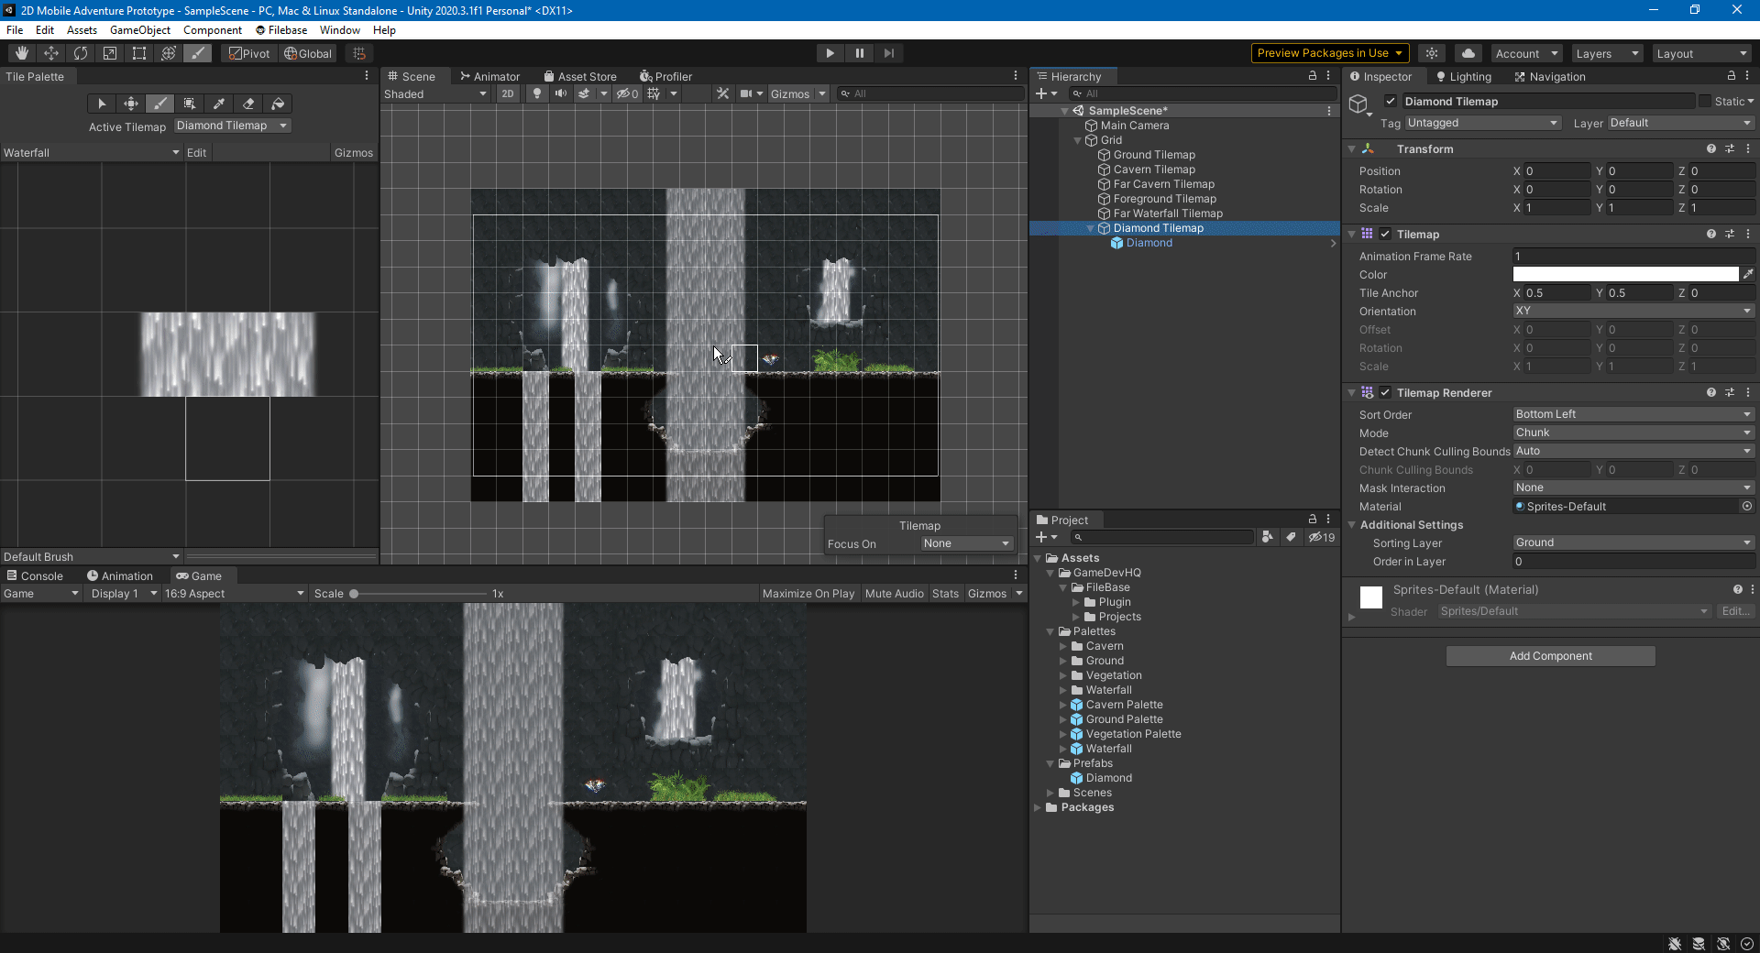Select the Eraser tool in Tile Palette
Viewport: 1760px width, 953px height.
[248, 104]
